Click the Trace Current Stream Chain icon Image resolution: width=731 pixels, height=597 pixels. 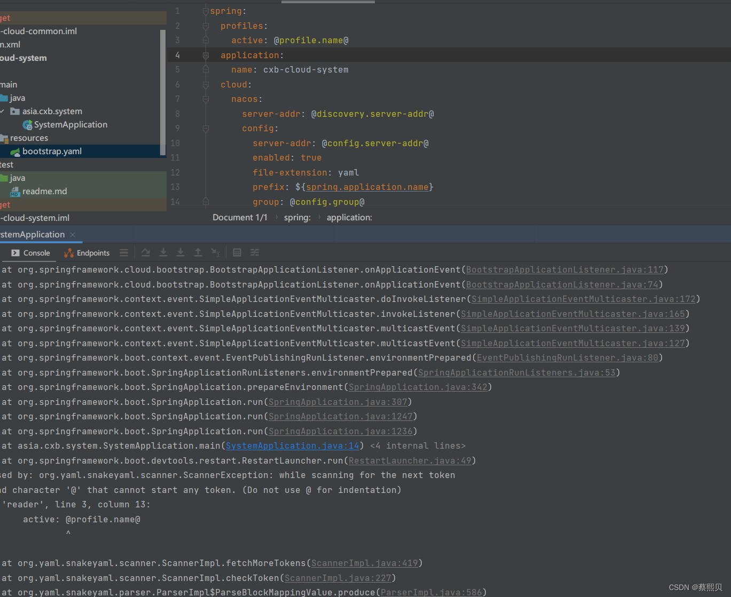tap(255, 253)
